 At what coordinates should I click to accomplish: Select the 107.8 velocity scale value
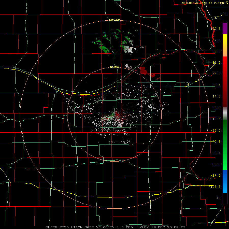pos(216,28)
